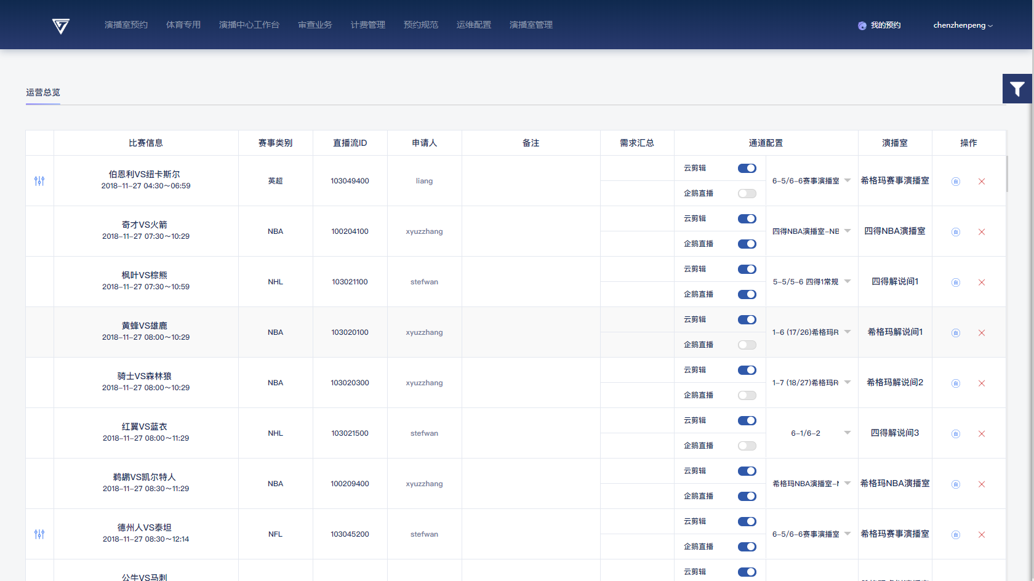Enable 企鹅直播 for 黄蜂VS雄鹿
The height and width of the screenshot is (581, 1034).
point(747,345)
